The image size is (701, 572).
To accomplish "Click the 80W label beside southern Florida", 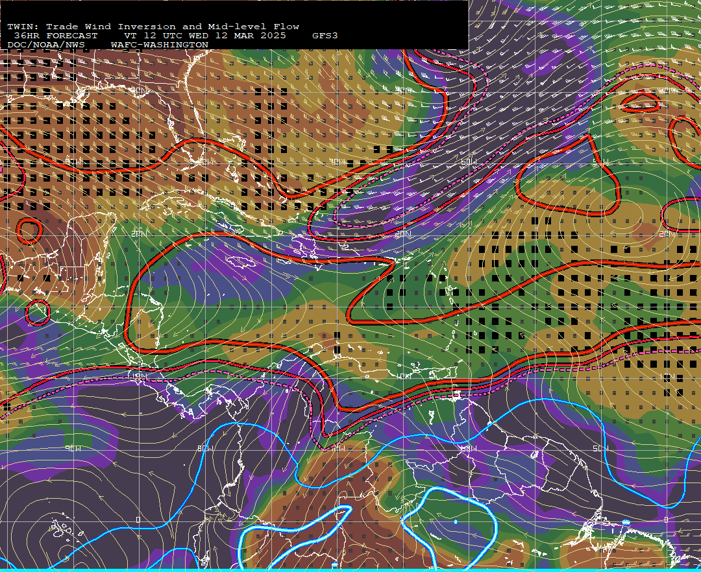I will pyautogui.click(x=207, y=161).
